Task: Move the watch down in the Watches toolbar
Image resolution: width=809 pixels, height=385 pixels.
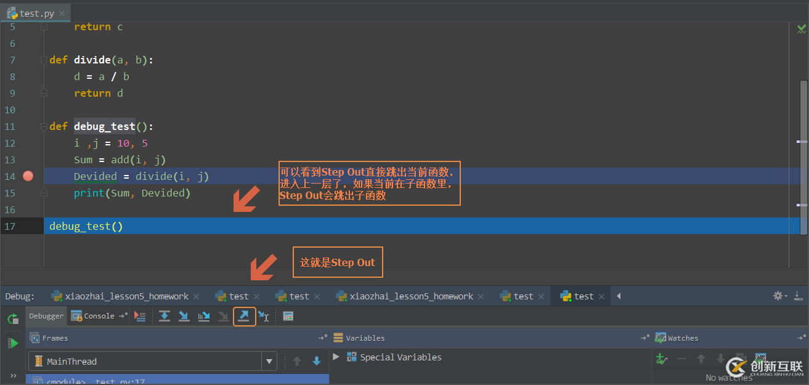Action: click(x=721, y=359)
